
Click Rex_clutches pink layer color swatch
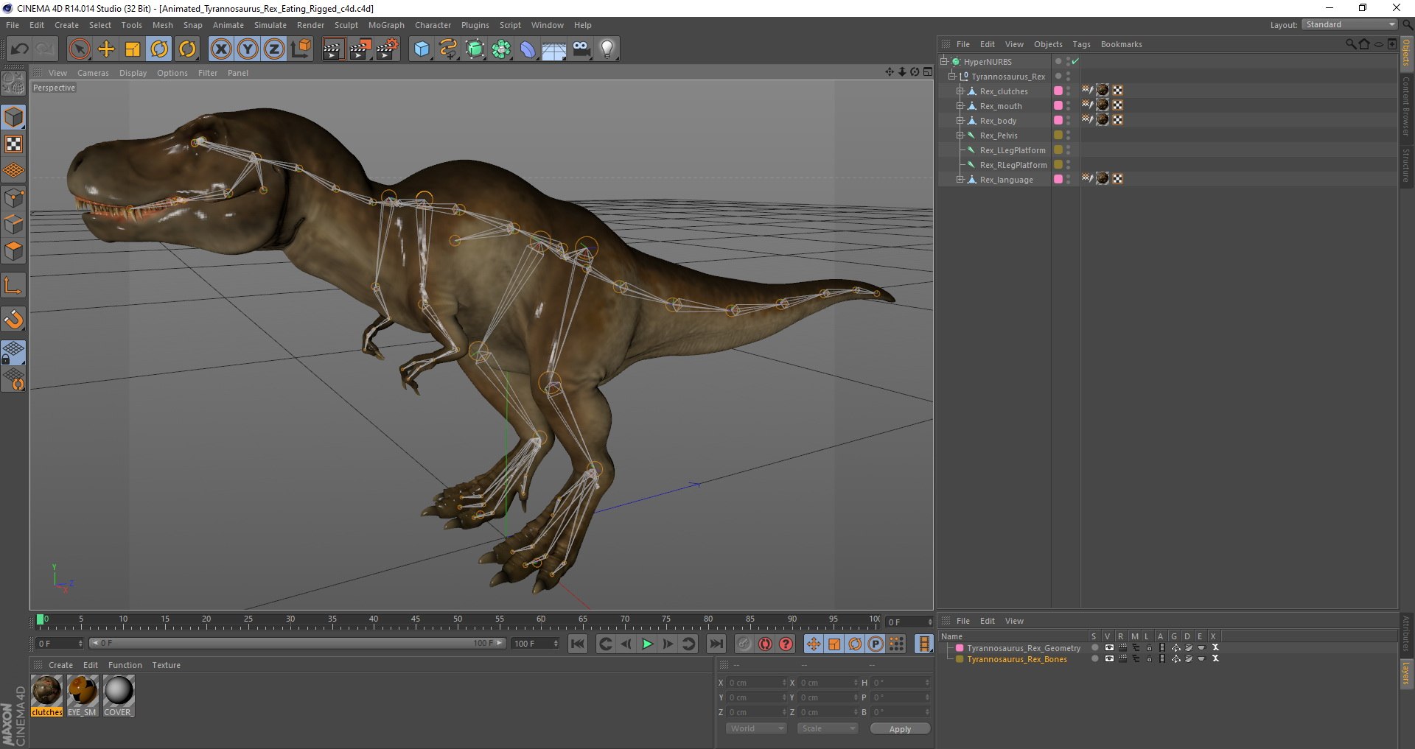point(1058,91)
